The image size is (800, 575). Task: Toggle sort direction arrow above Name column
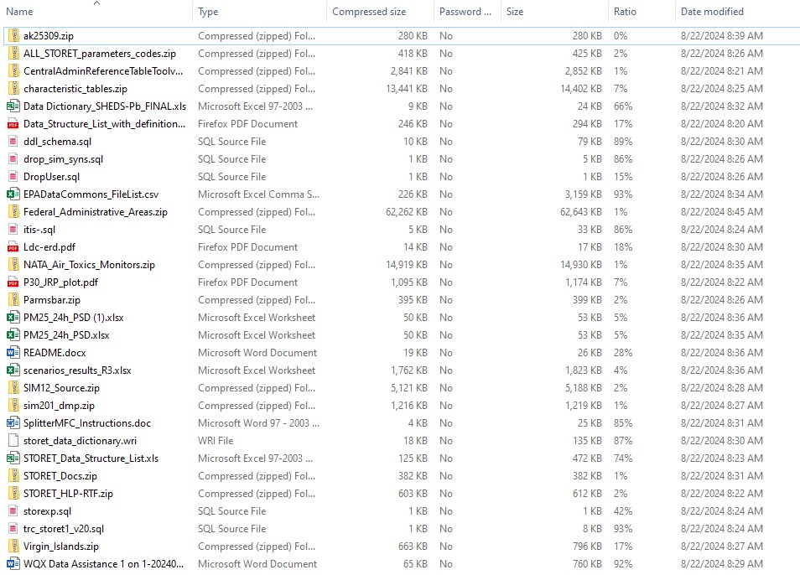click(x=96, y=3)
